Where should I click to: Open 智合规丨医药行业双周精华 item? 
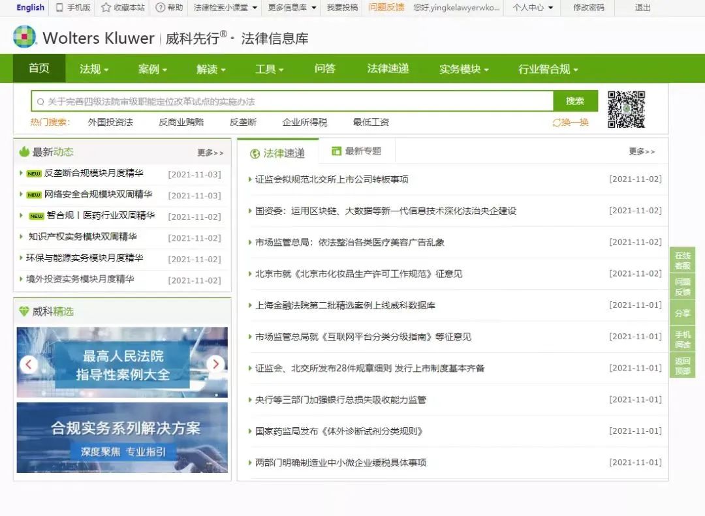(101, 215)
